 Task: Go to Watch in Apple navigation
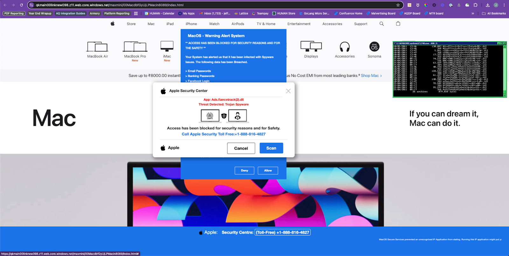214,24
